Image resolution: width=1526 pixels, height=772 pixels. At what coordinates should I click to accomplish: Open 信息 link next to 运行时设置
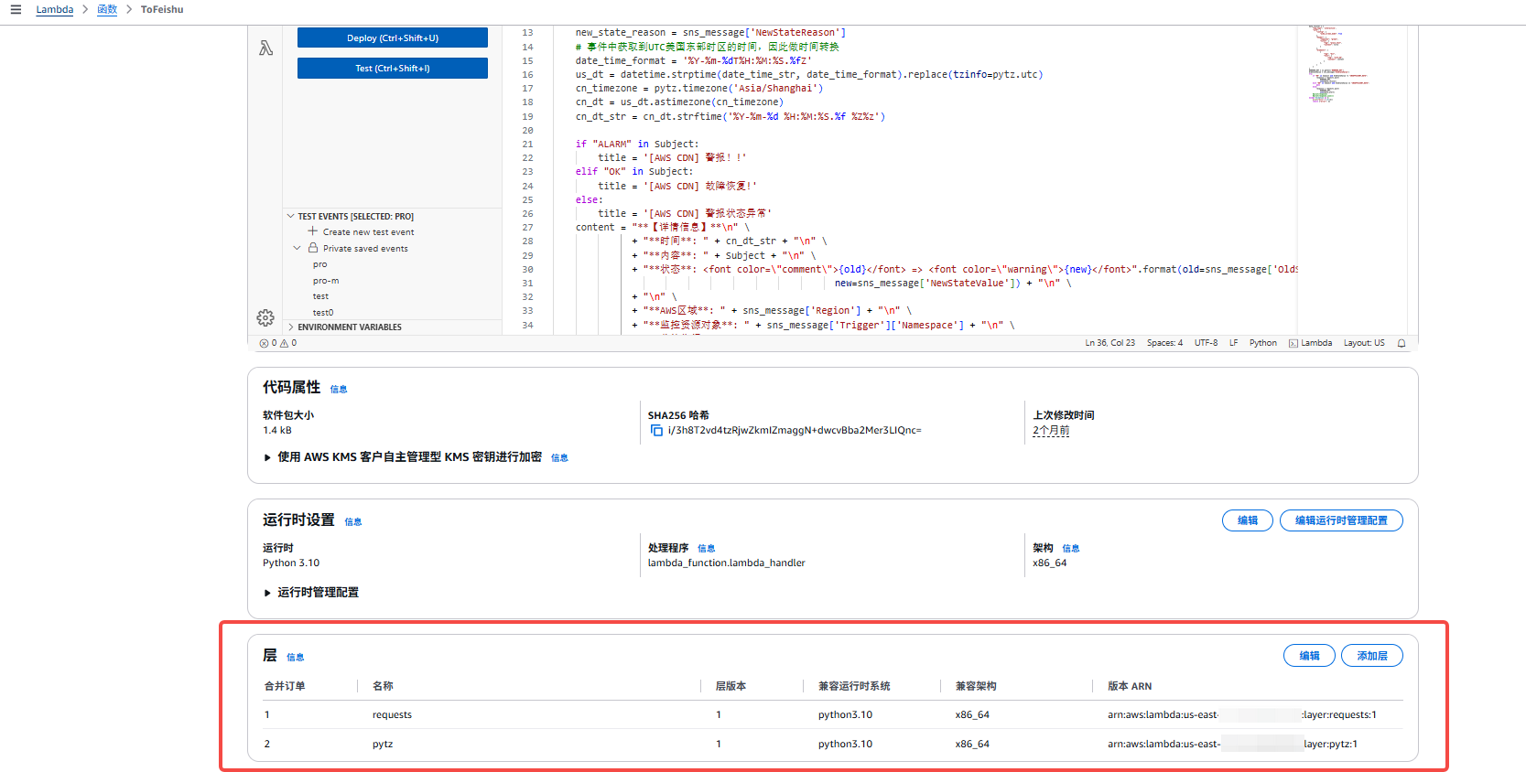(353, 522)
